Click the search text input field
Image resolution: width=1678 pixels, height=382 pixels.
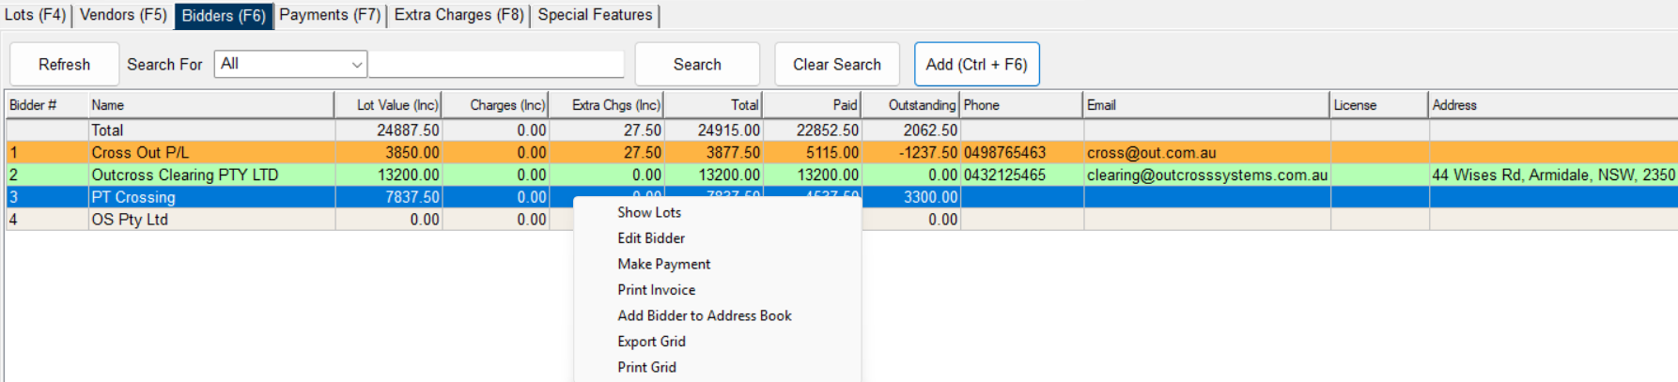click(x=496, y=65)
